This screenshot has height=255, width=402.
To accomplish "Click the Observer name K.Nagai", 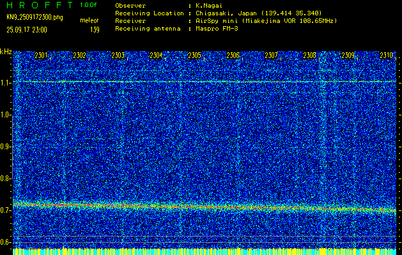I will 208,6.
